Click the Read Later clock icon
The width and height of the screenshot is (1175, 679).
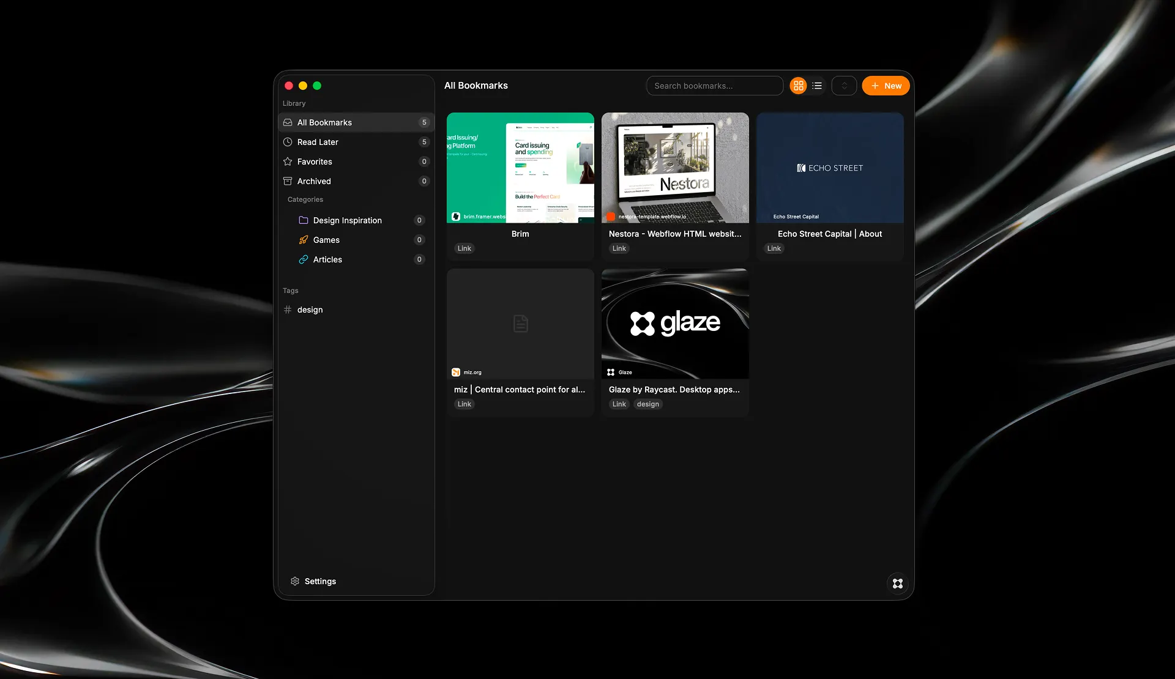coord(288,142)
